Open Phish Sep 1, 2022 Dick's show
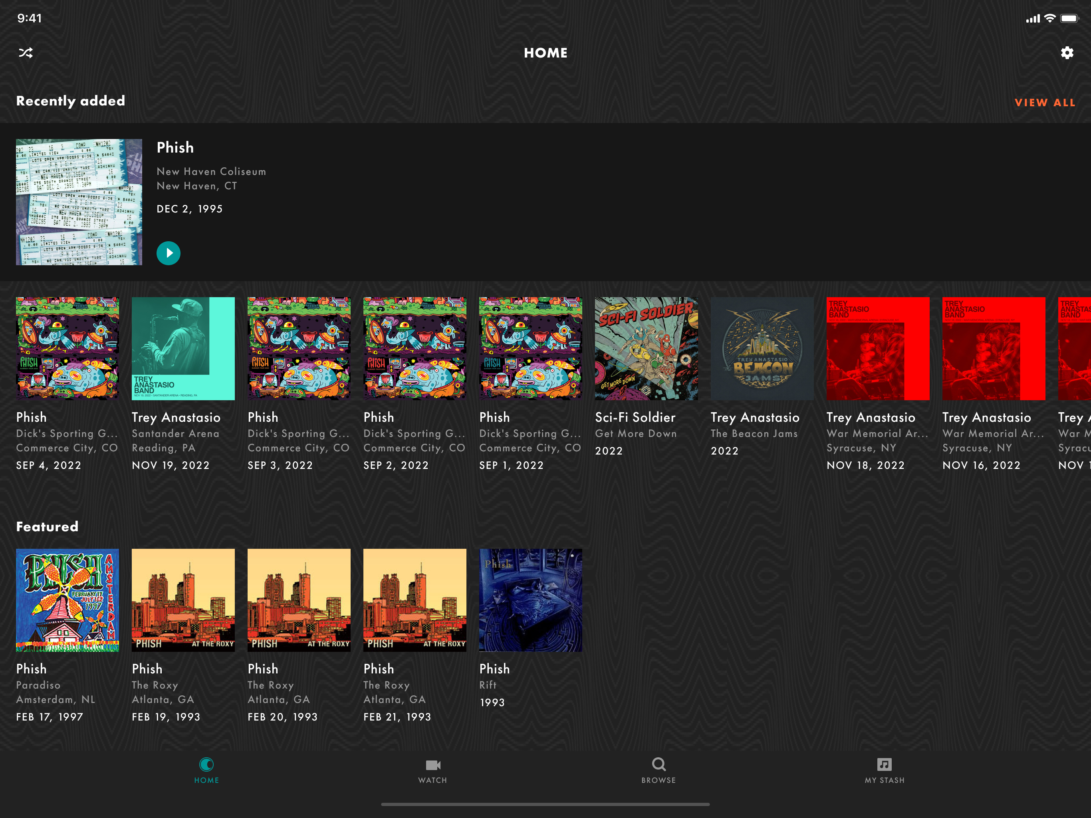This screenshot has width=1091, height=818. 531,348
